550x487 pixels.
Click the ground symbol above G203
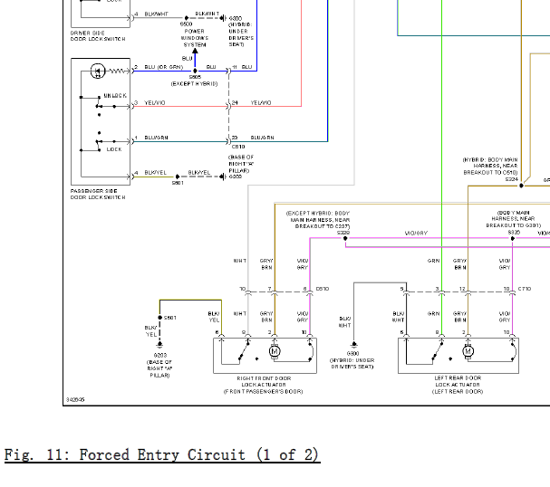point(159,345)
